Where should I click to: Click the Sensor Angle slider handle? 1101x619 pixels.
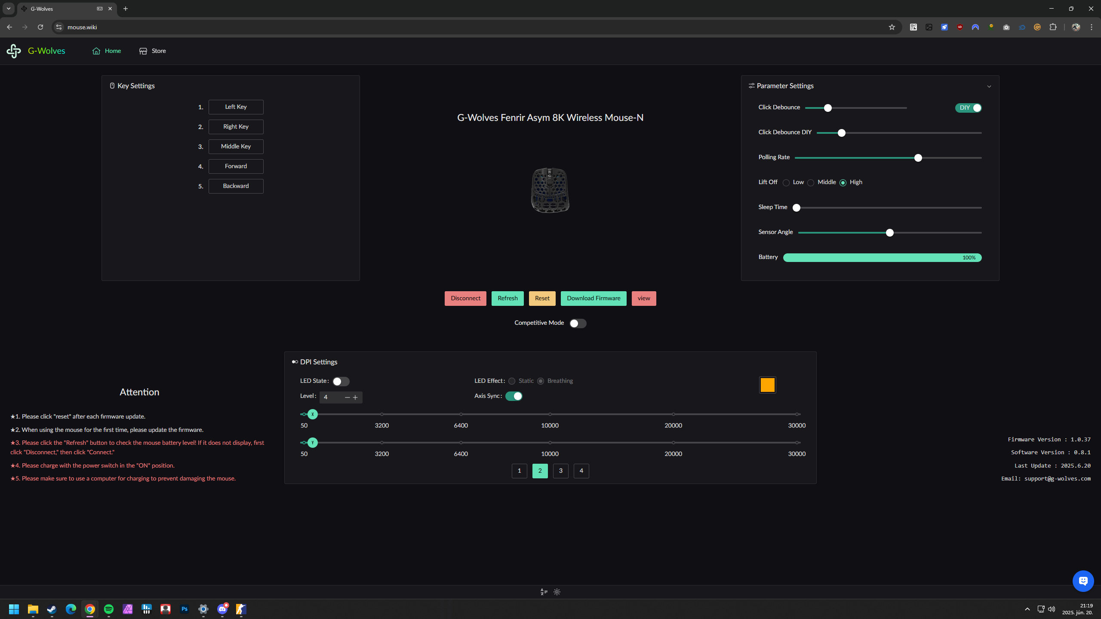[890, 233]
